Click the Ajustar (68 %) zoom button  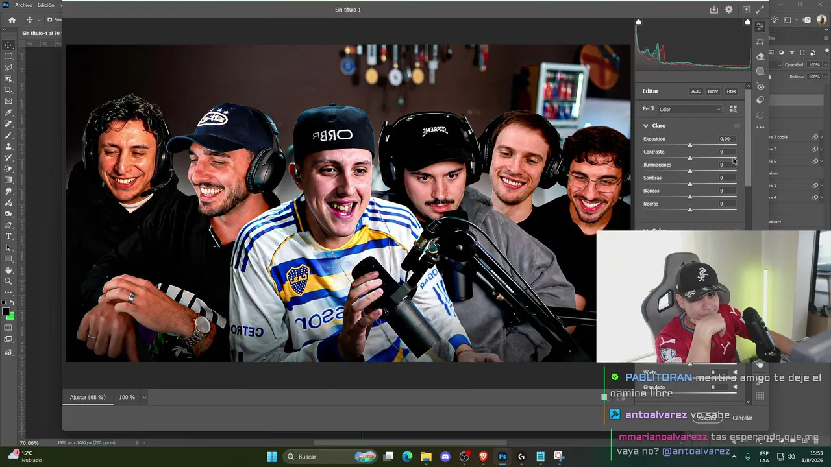point(88,397)
